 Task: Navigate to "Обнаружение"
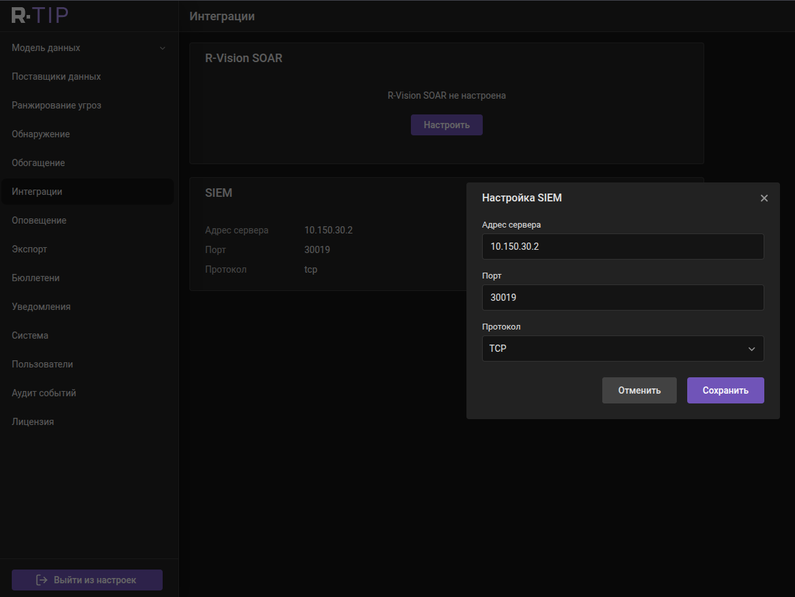pyautogui.click(x=41, y=133)
